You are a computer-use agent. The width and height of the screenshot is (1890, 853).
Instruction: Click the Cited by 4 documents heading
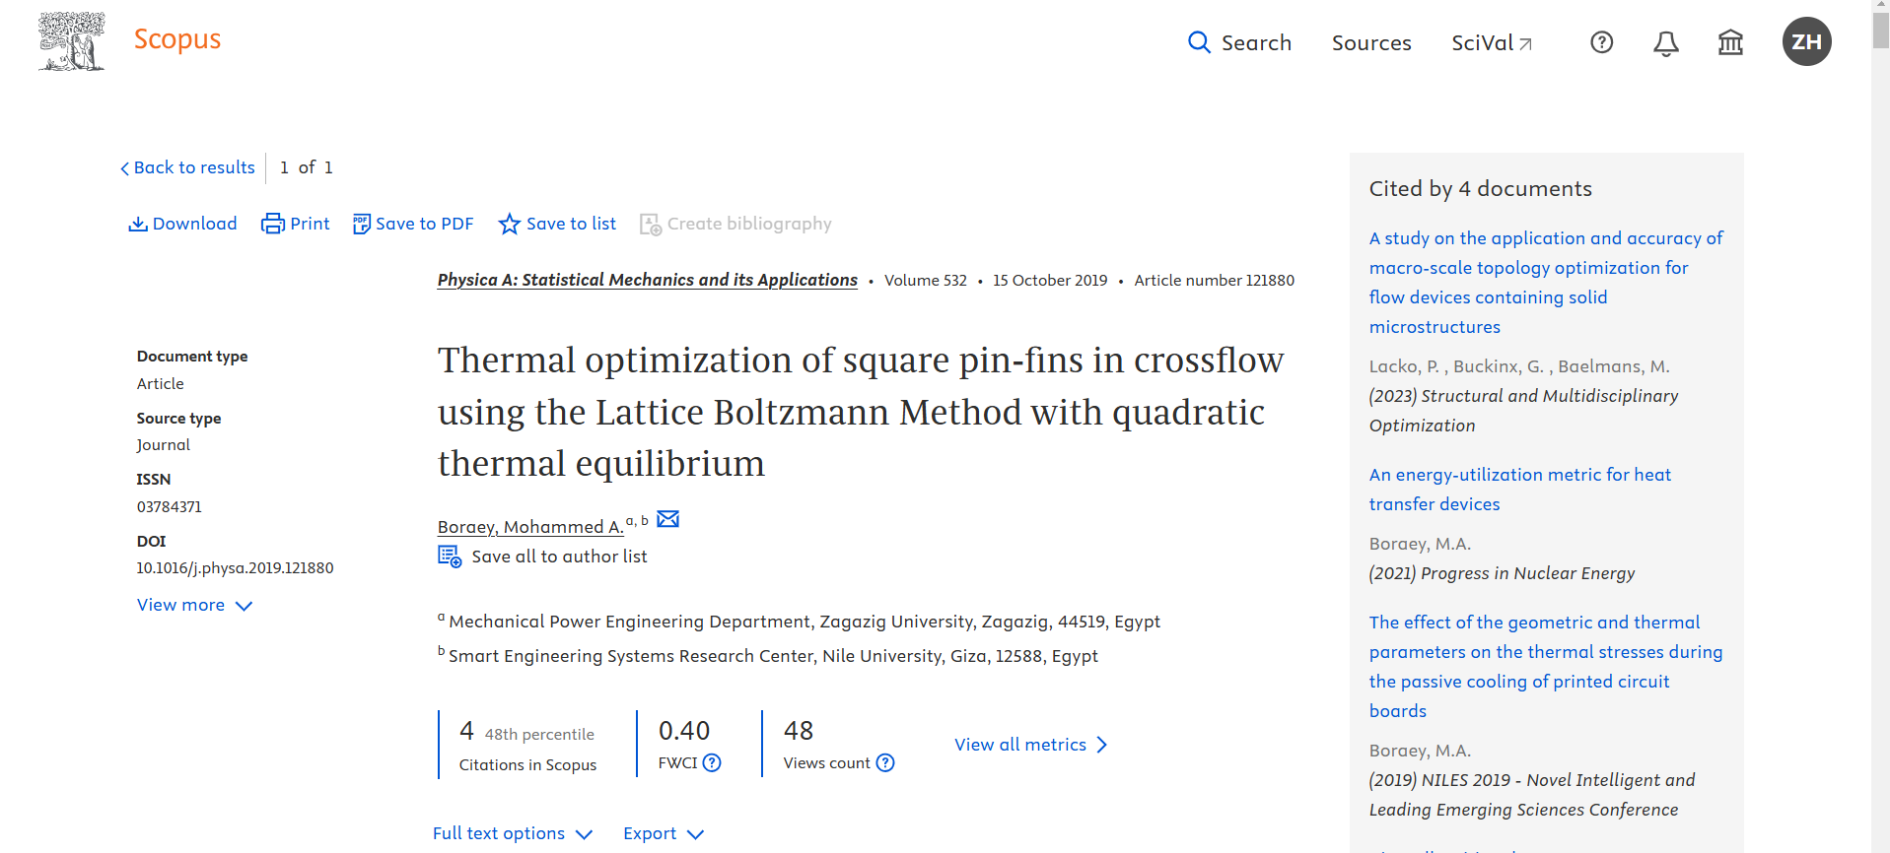pyautogui.click(x=1480, y=189)
